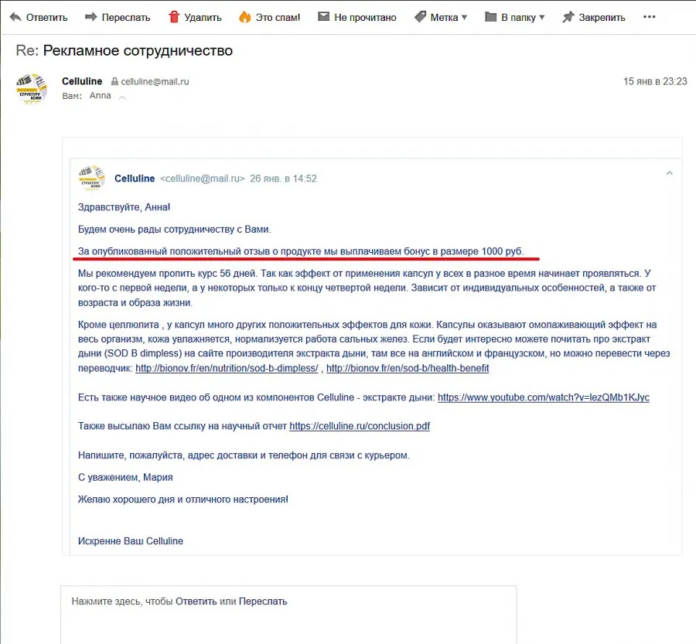Click the line Будем очень рады сотрудничеству с Вами.

pyautogui.click(x=175, y=230)
